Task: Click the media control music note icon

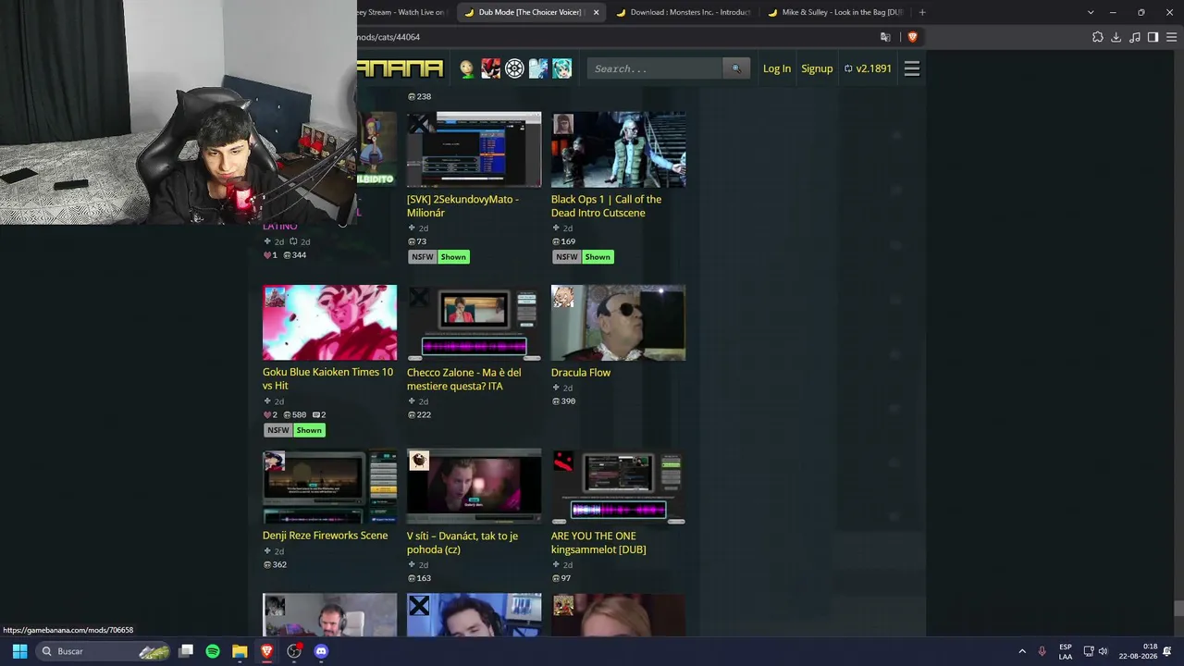Action: click(1135, 37)
